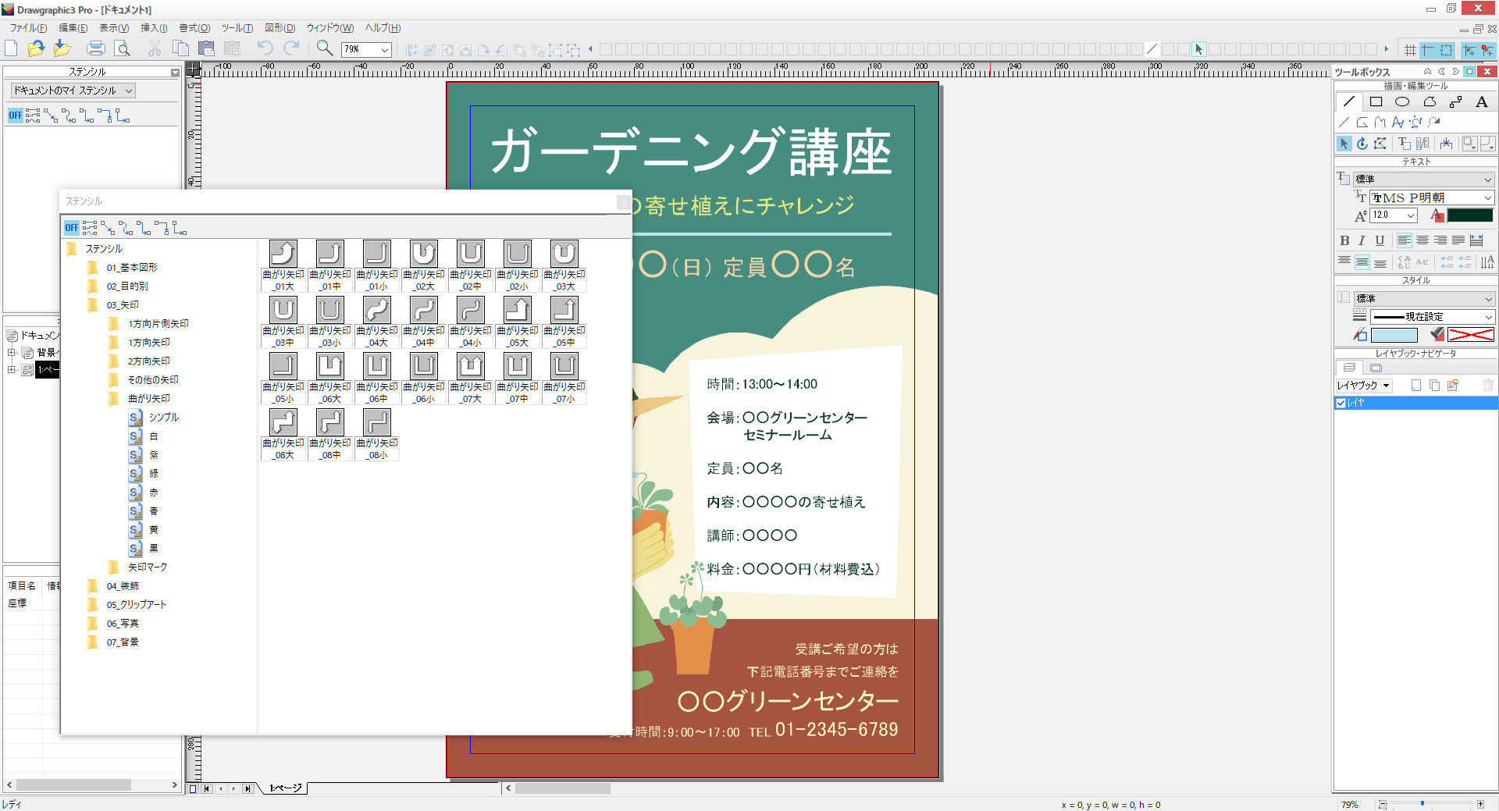Click the print icon in toolbar

pyautogui.click(x=96, y=48)
